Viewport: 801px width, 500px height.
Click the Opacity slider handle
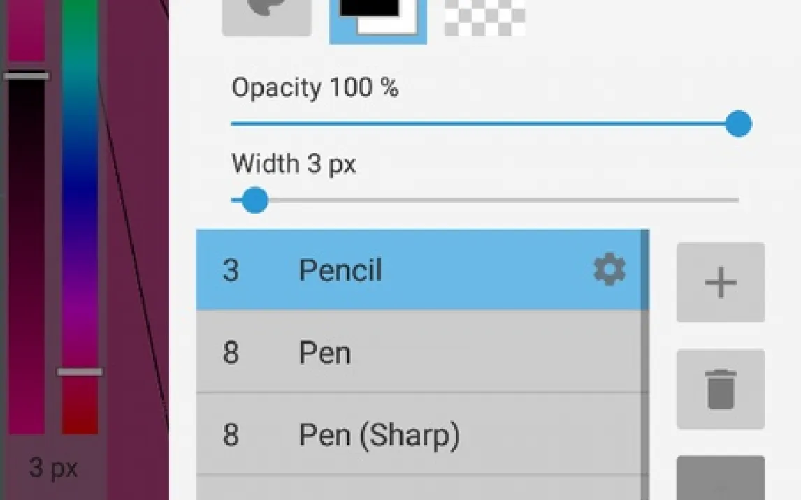coord(738,124)
